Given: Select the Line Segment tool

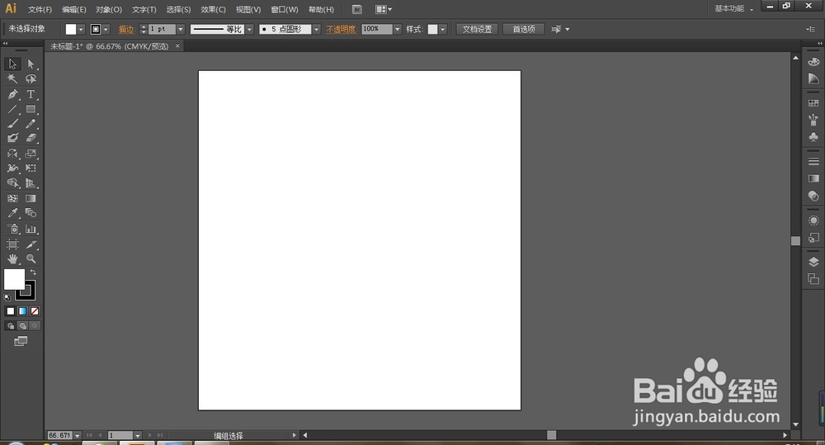Looking at the screenshot, I should pos(12,109).
